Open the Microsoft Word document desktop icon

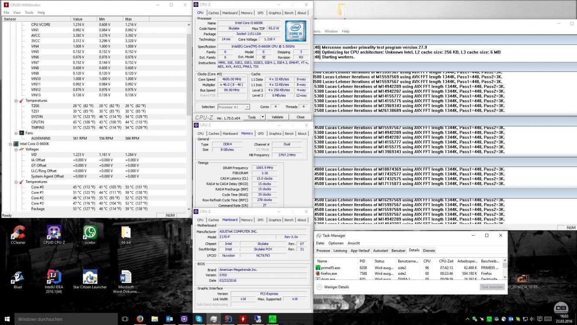[x=126, y=282]
